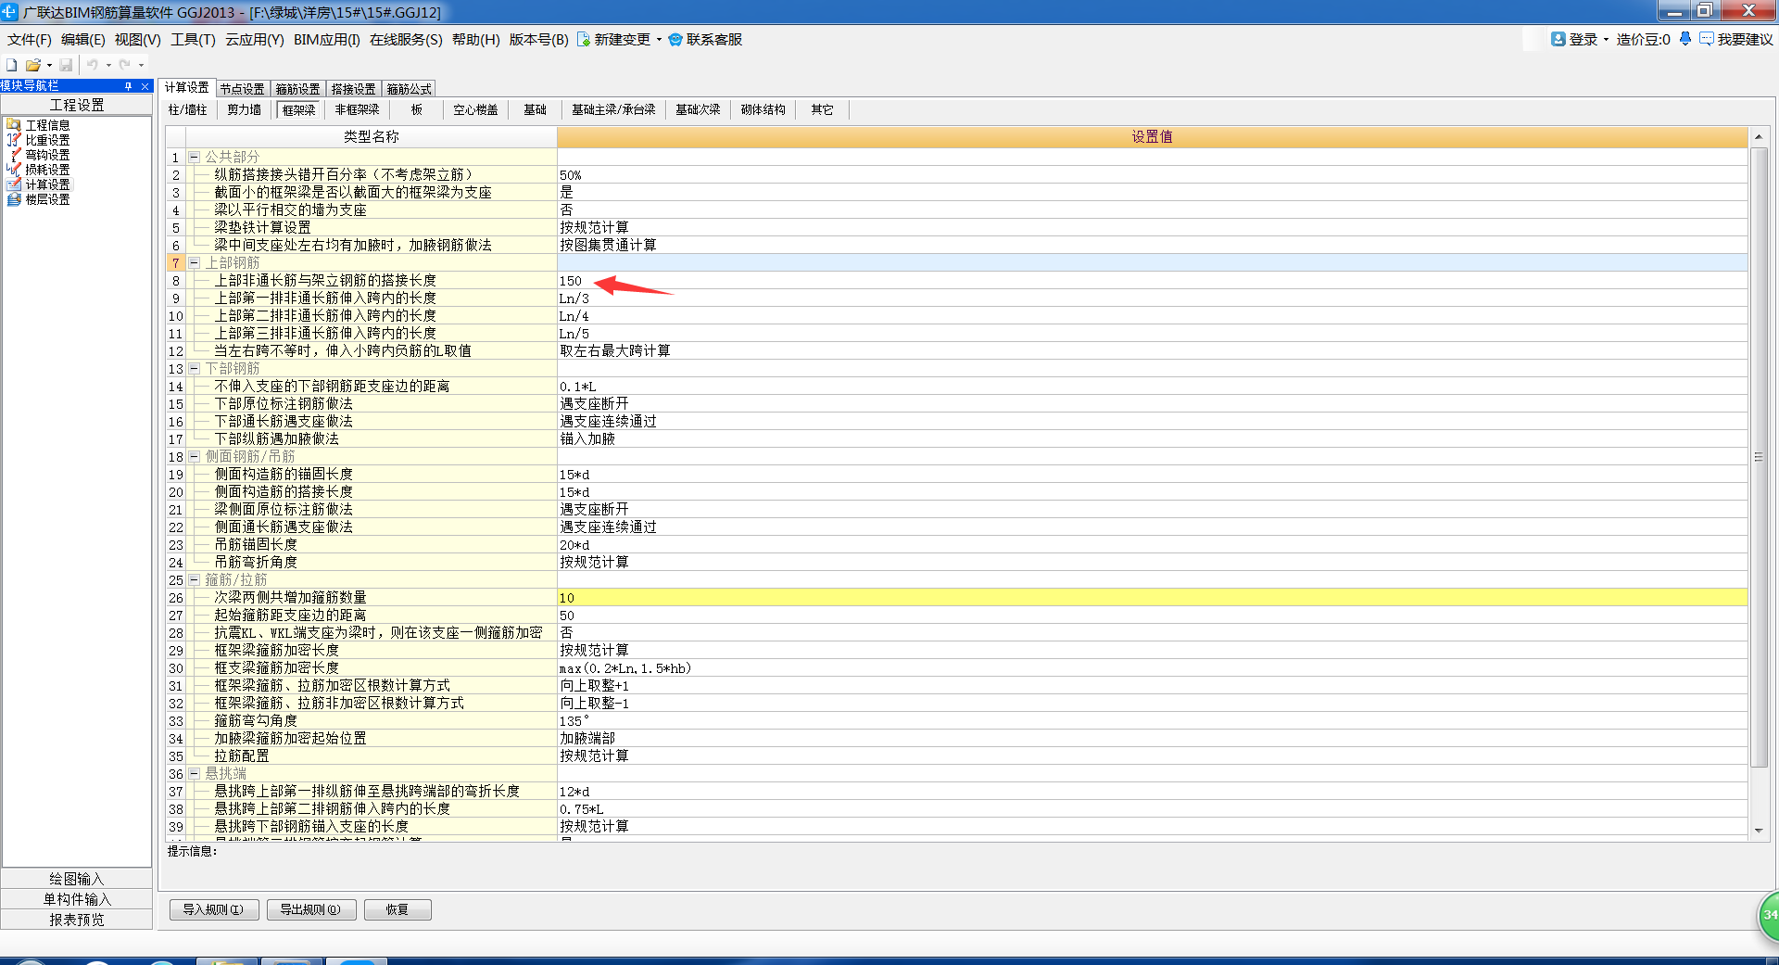This screenshot has height=965, width=1779.
Task: Click the 我要建议 speech bubble icon
Action: (x=1707, y=39)
